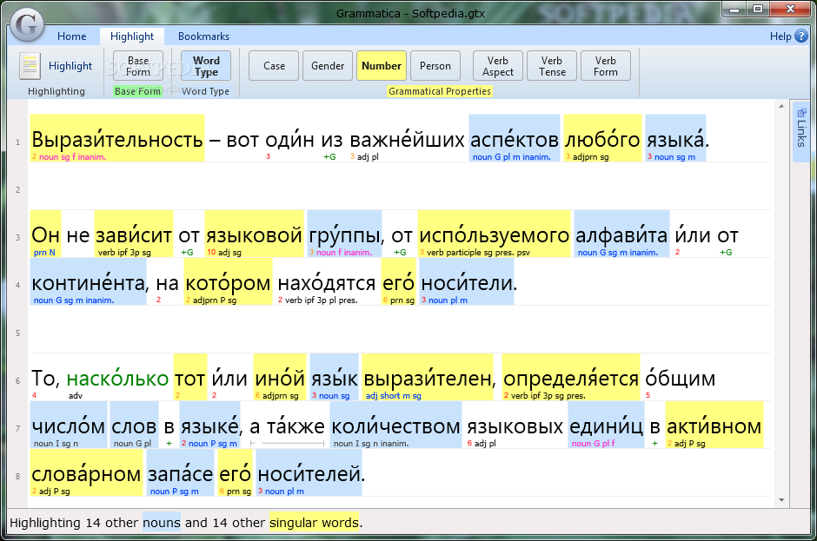Click the word важнейших
The width and height of the screenshot is (817, 541).
click(407, 140)
